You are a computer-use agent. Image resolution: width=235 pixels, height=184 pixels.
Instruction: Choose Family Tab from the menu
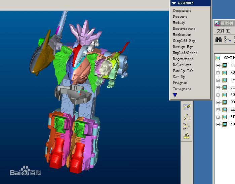183,71
